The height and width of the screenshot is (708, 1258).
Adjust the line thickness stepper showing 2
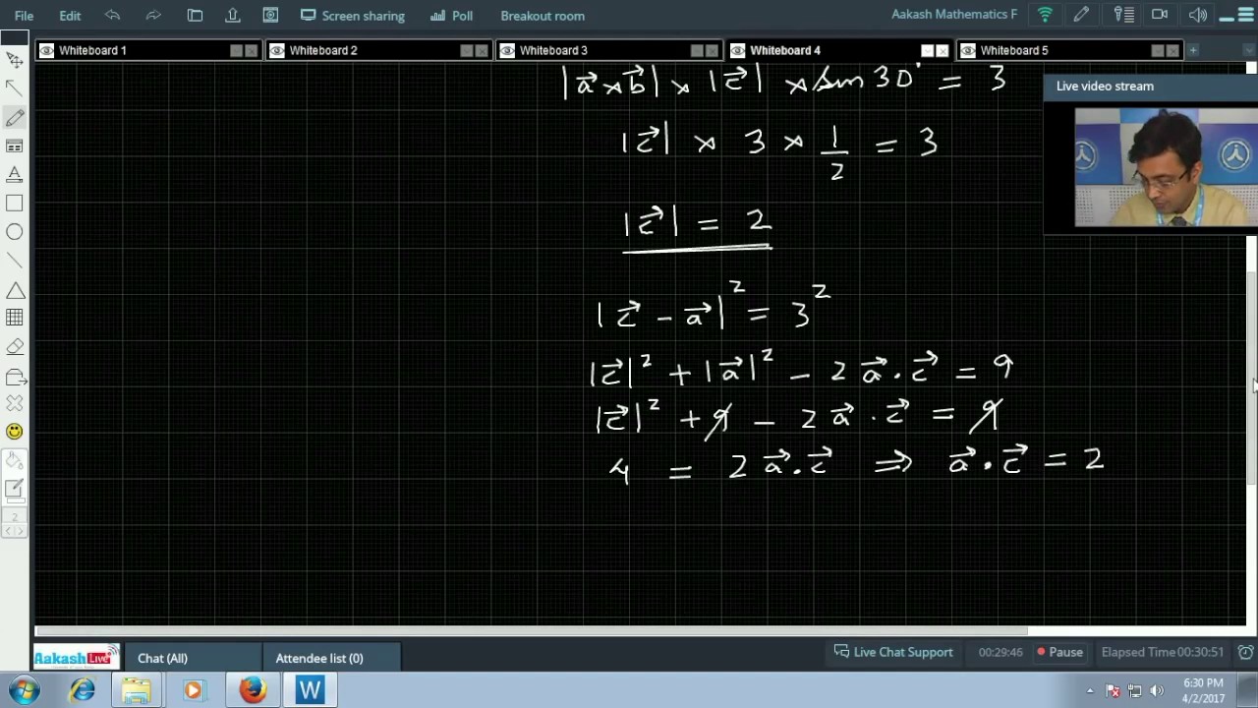coord(14,523)
